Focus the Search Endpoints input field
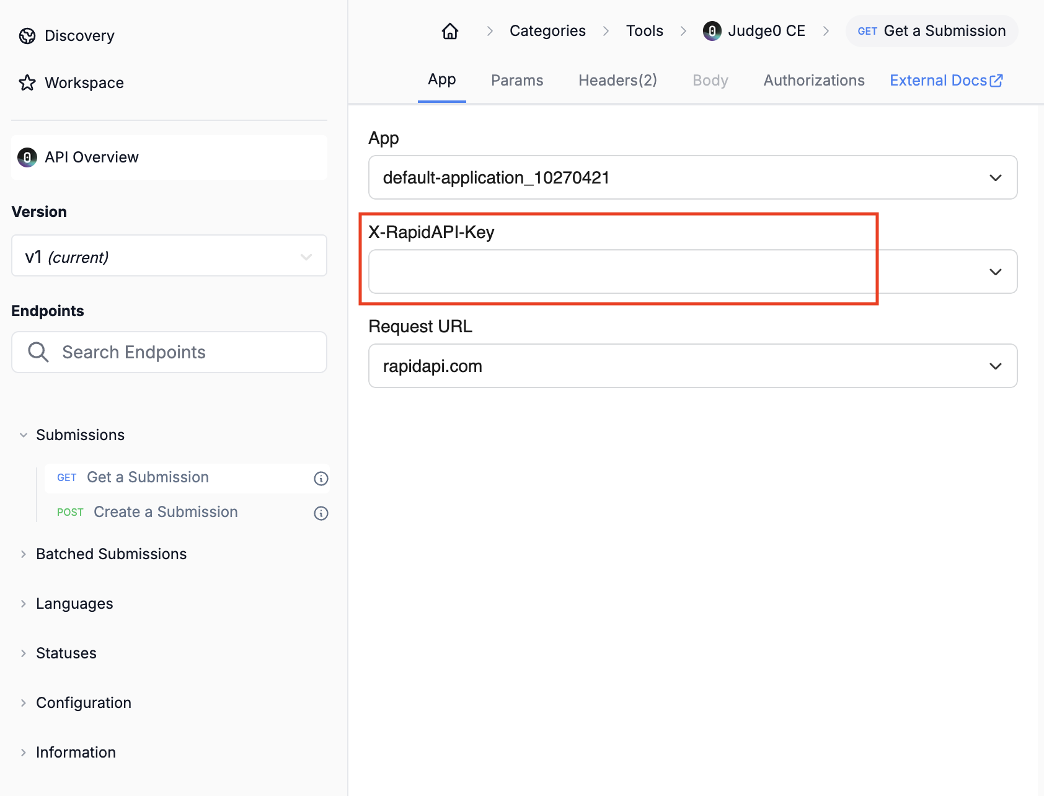Image resolution: width=1044 pixels, height=796 pixels. 169,352
